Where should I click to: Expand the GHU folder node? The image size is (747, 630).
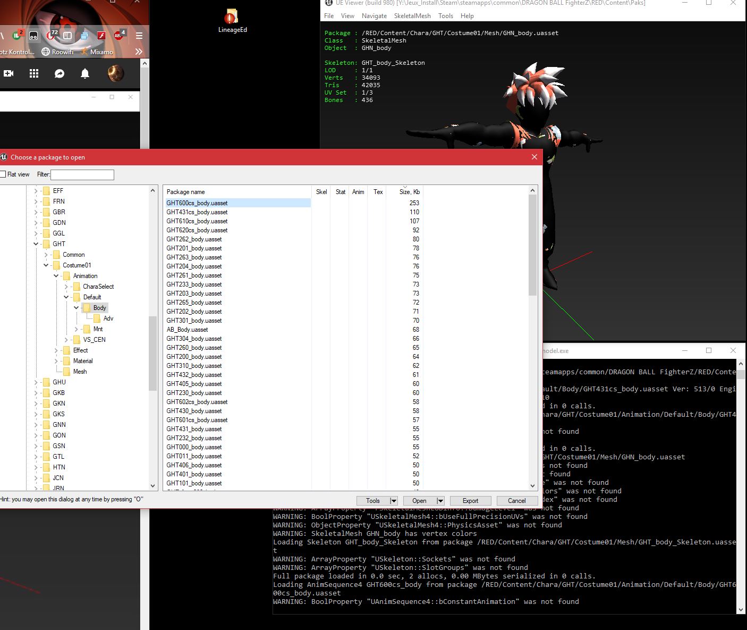[36, 382]
